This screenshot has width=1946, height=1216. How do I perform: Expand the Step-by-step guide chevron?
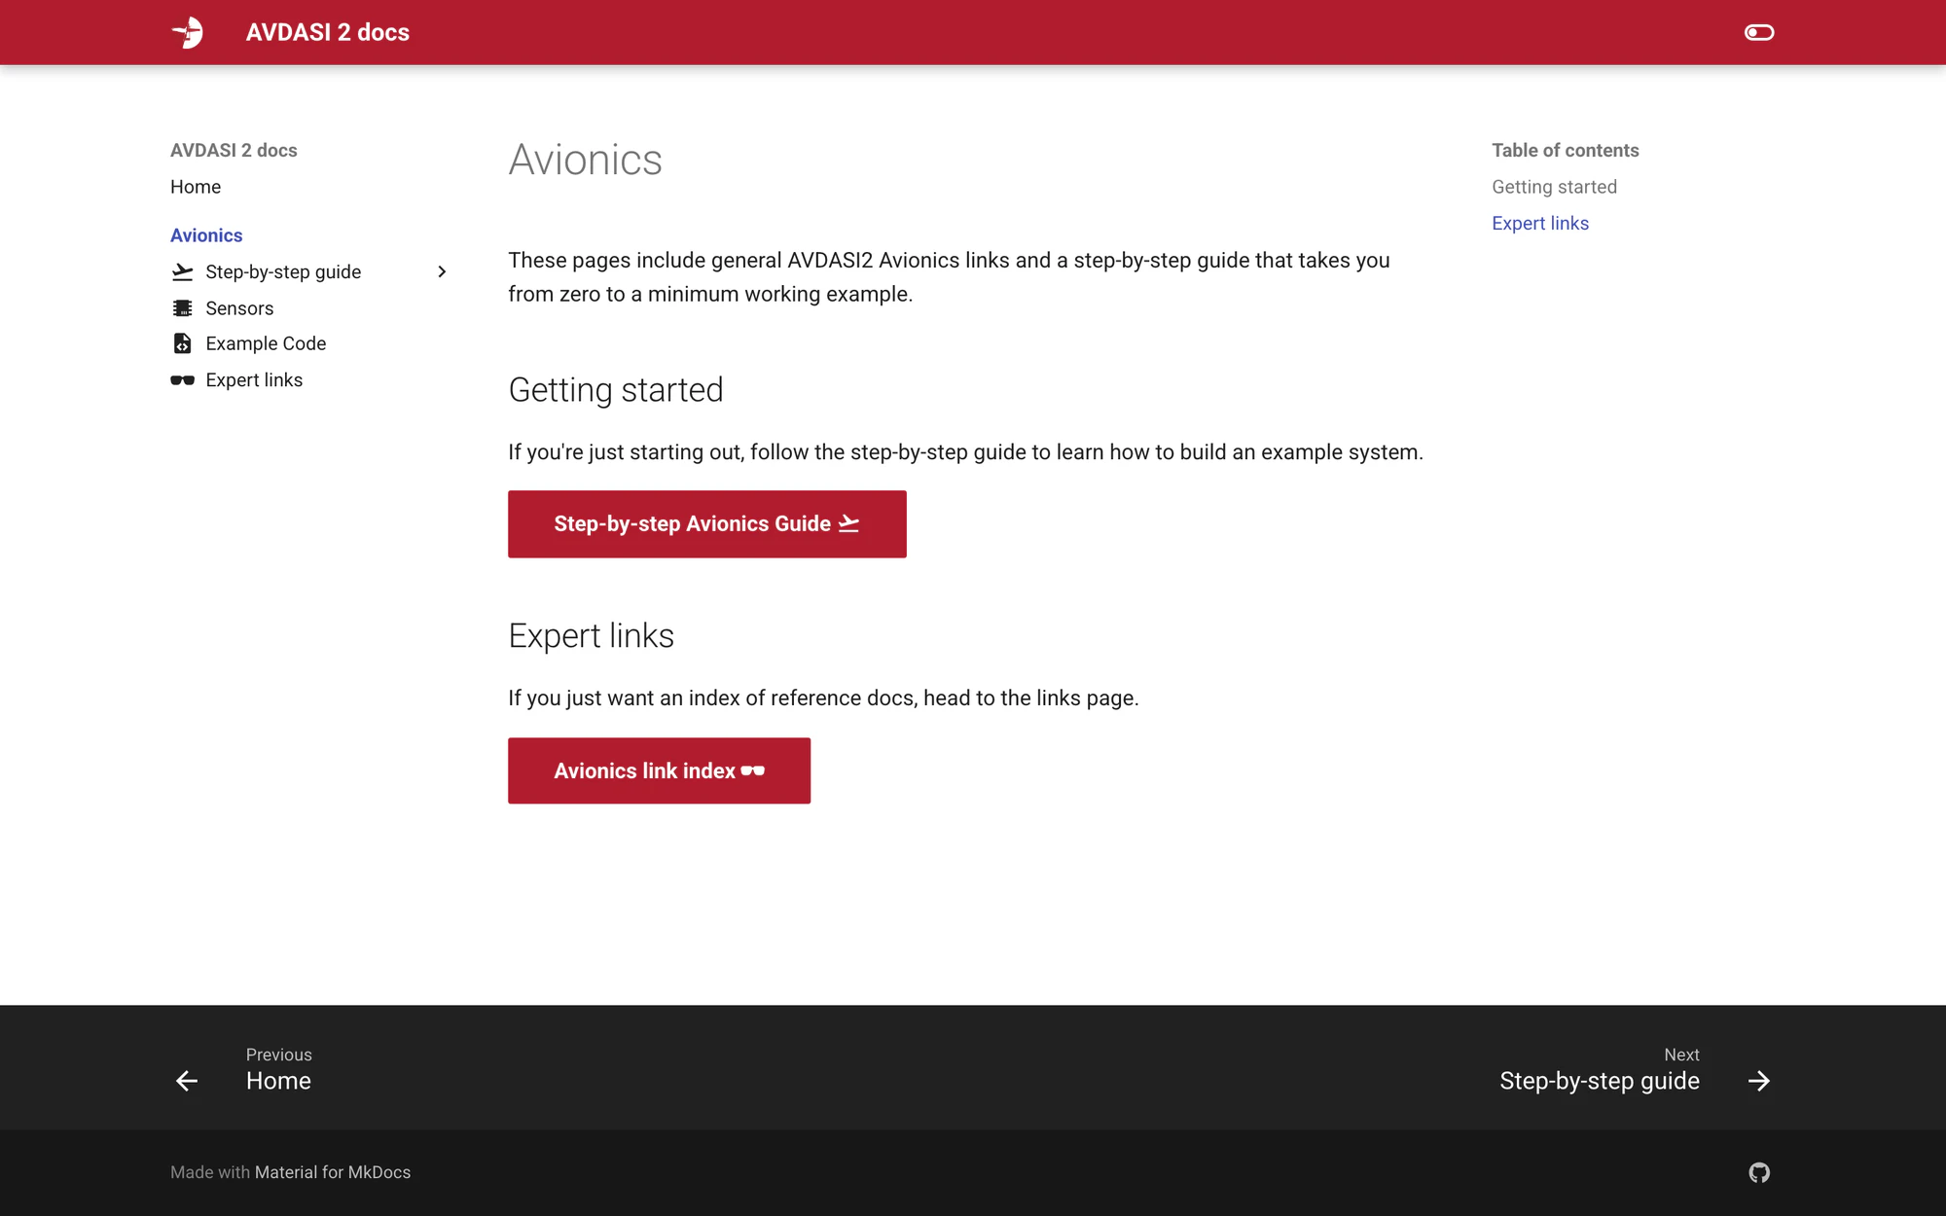click(442, 272)
